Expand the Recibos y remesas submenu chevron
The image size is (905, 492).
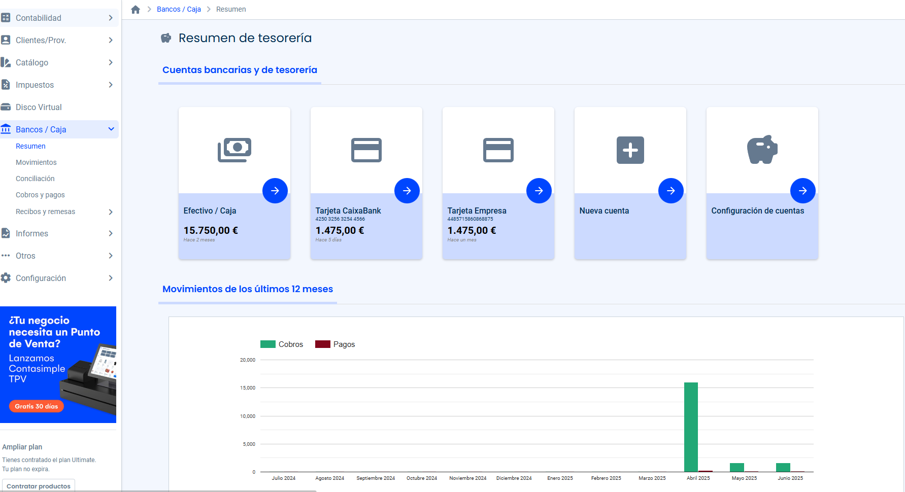[111, 212]
